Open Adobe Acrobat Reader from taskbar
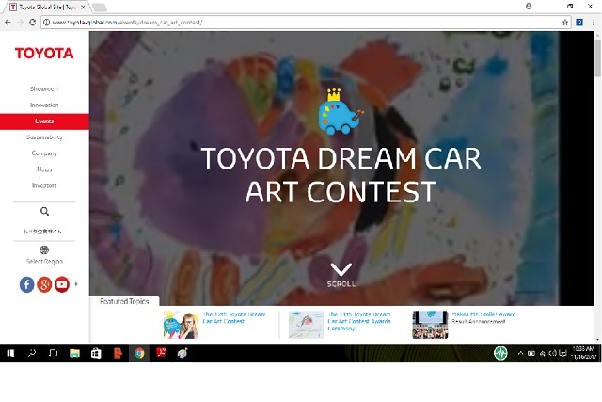The width and height of the screenshot is (602, 402). 161,353
